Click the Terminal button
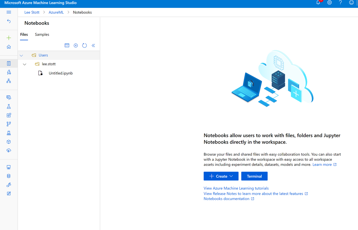This screenshot has height=230, width=358. pyautogui.click(x=254, y=176)
